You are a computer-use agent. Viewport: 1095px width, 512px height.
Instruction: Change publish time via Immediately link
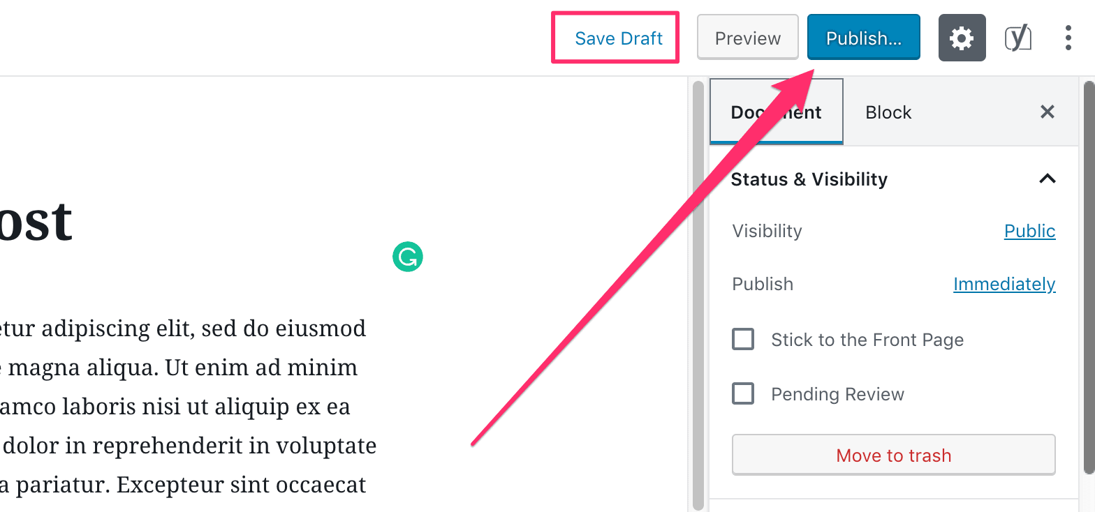1004,284
